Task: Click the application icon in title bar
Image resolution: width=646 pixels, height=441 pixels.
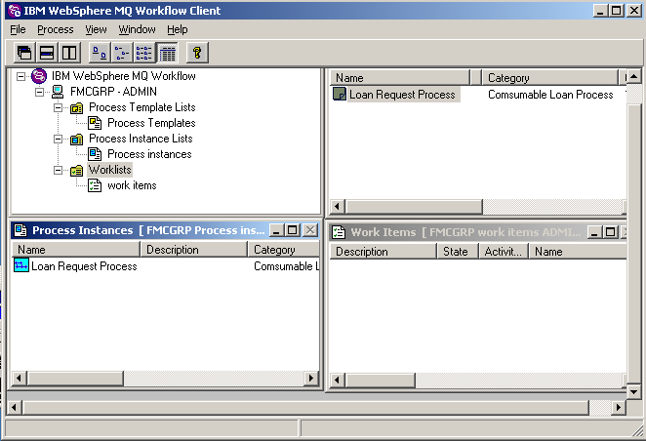Action: pyautogui.click(x=15, y=11)
